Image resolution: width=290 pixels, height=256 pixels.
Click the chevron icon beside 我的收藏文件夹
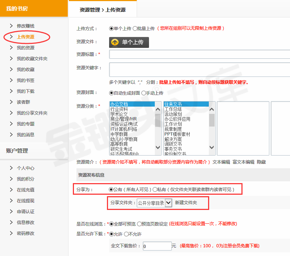pyautogui.click(x=11, y=58)
